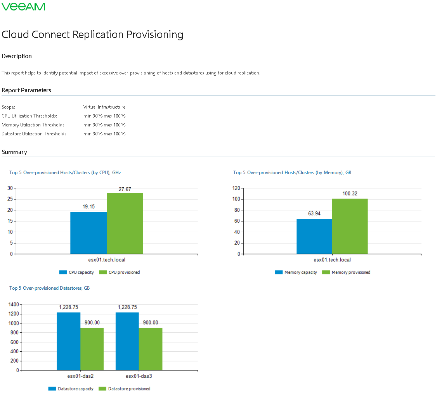Click the Veeam logo
Screen dimensions: 437x394
pos(23,7)
